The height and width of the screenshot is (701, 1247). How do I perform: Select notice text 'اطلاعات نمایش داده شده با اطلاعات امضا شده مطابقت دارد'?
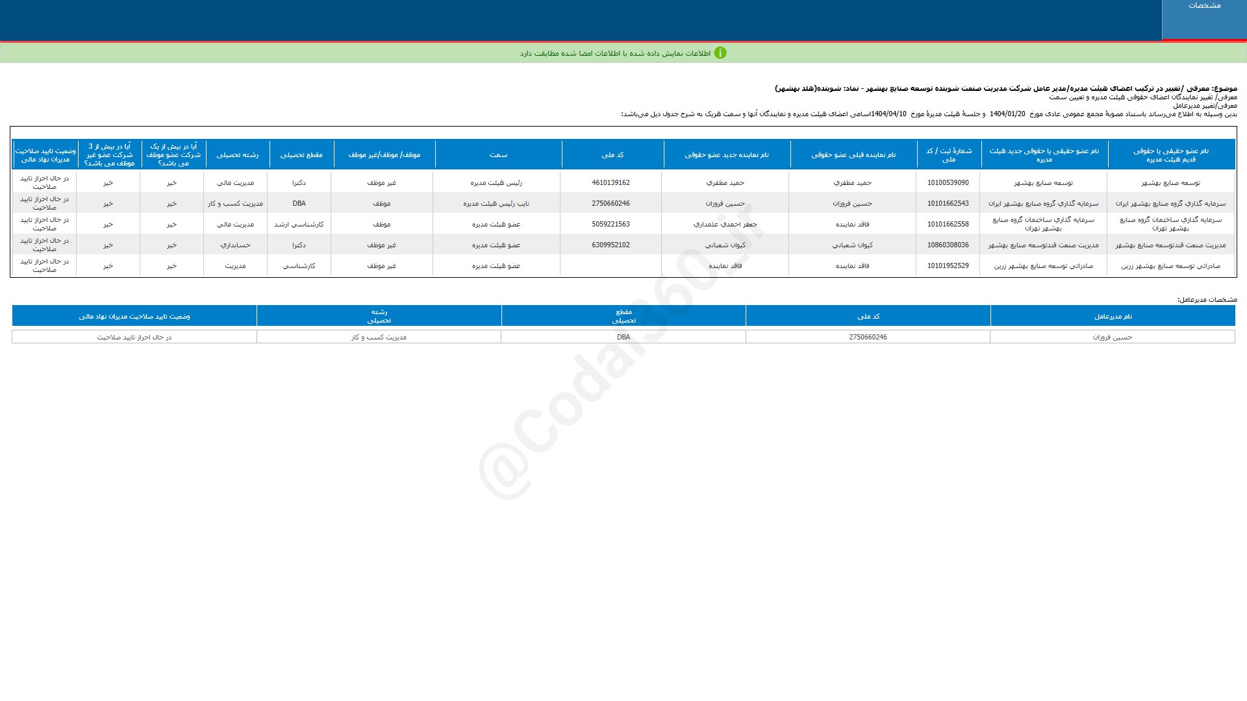coord(615,53)
